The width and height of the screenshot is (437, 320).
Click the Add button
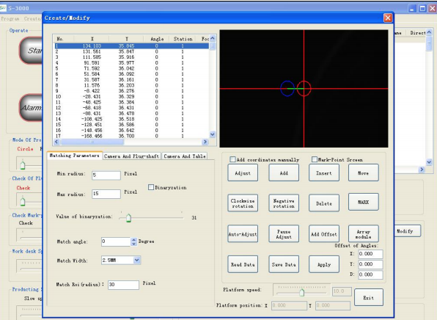284,172
